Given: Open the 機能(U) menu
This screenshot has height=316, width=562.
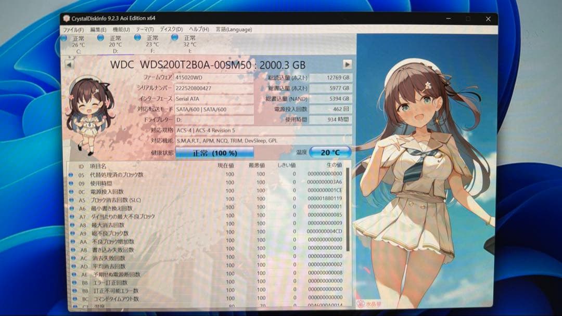Looking at the screenshot, I should [x=121, y=30].
